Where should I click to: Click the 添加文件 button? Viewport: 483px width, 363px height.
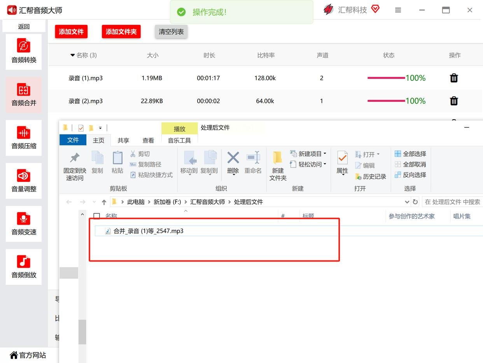(71, 32)
